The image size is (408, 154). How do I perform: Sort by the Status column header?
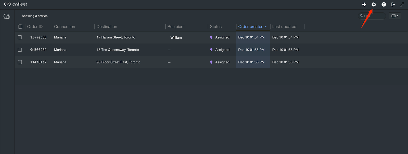(216, 27)
